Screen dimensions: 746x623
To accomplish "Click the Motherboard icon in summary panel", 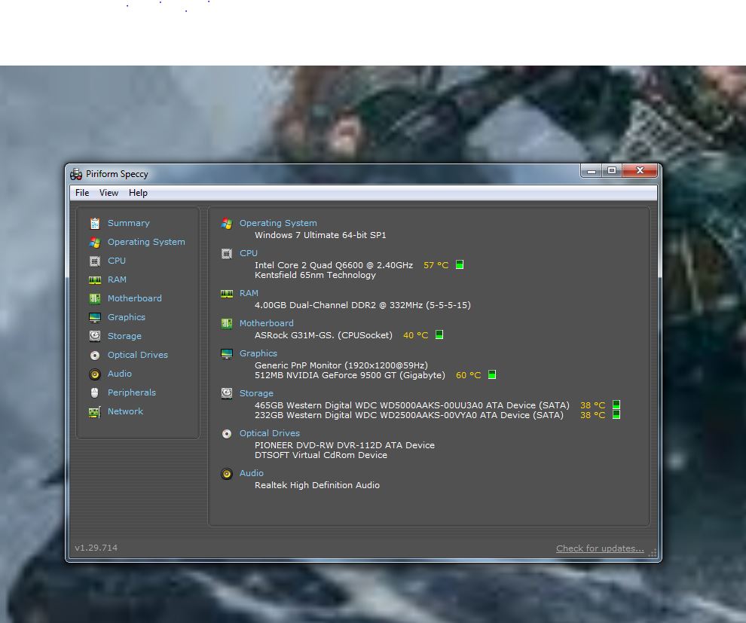I will pyautogui.click(x=227, y=323).
